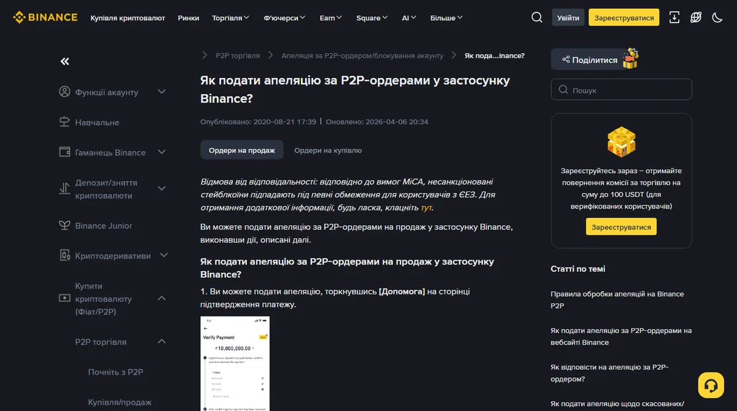The height and width of the screenshot is (411, 737).
Task: Expand Депозит/зняття криптовалюти section
Action: pyautogui.click(x=162, y=189)
